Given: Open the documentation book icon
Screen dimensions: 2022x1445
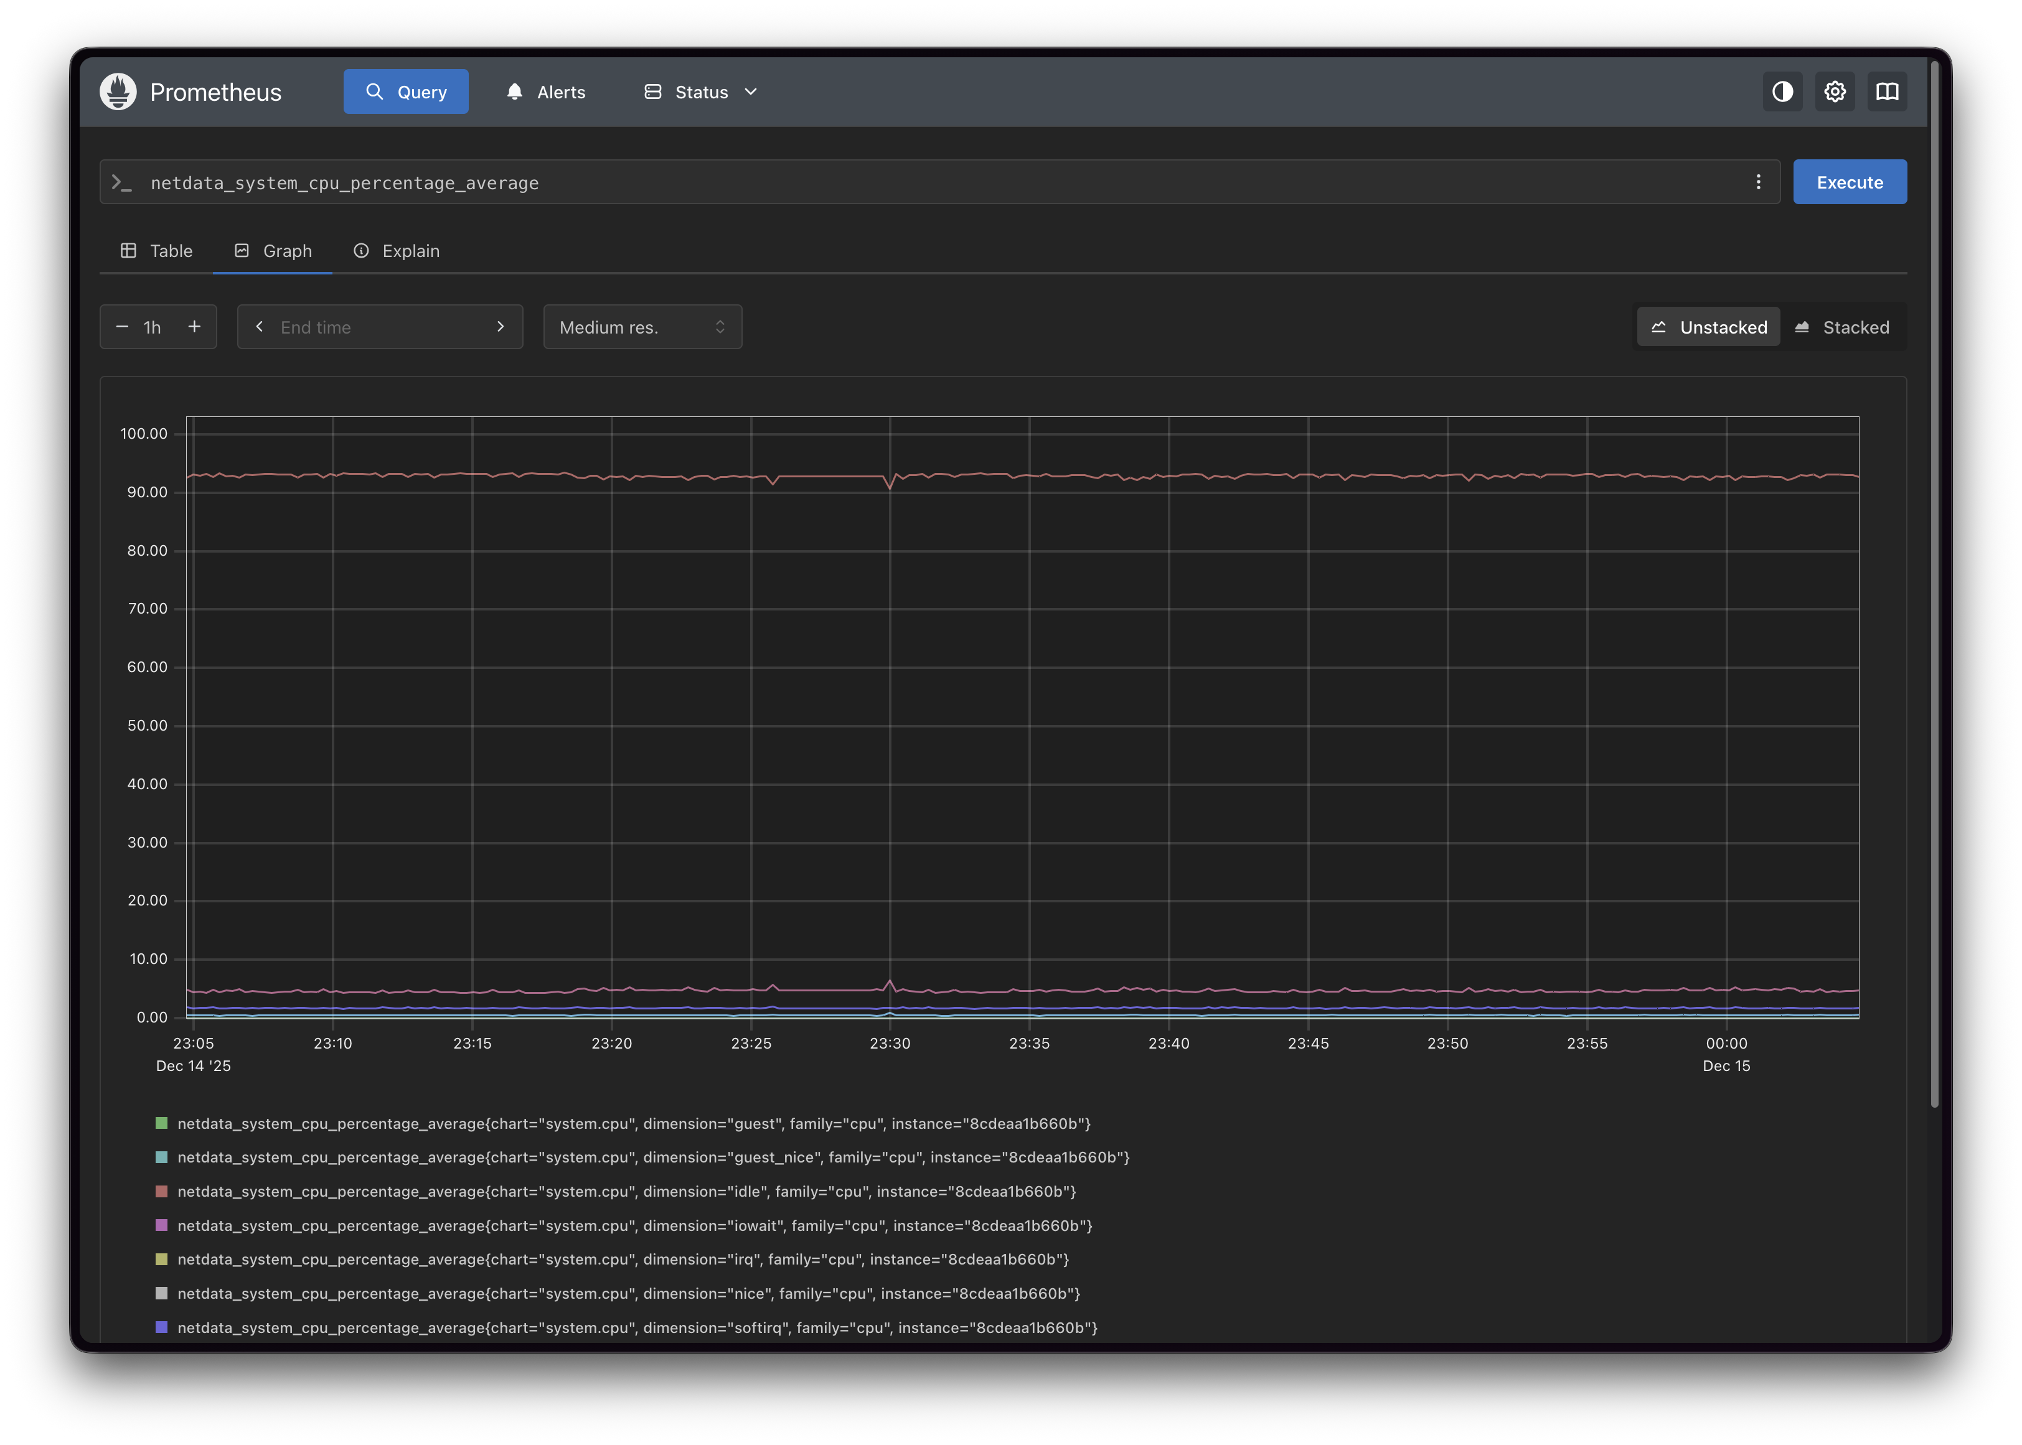Looking at the screenshot, I should pyautogui.click(x=1887, y=91).
